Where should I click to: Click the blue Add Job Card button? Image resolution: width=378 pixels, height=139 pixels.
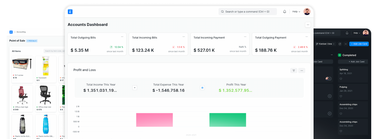[x=359, y=44]
